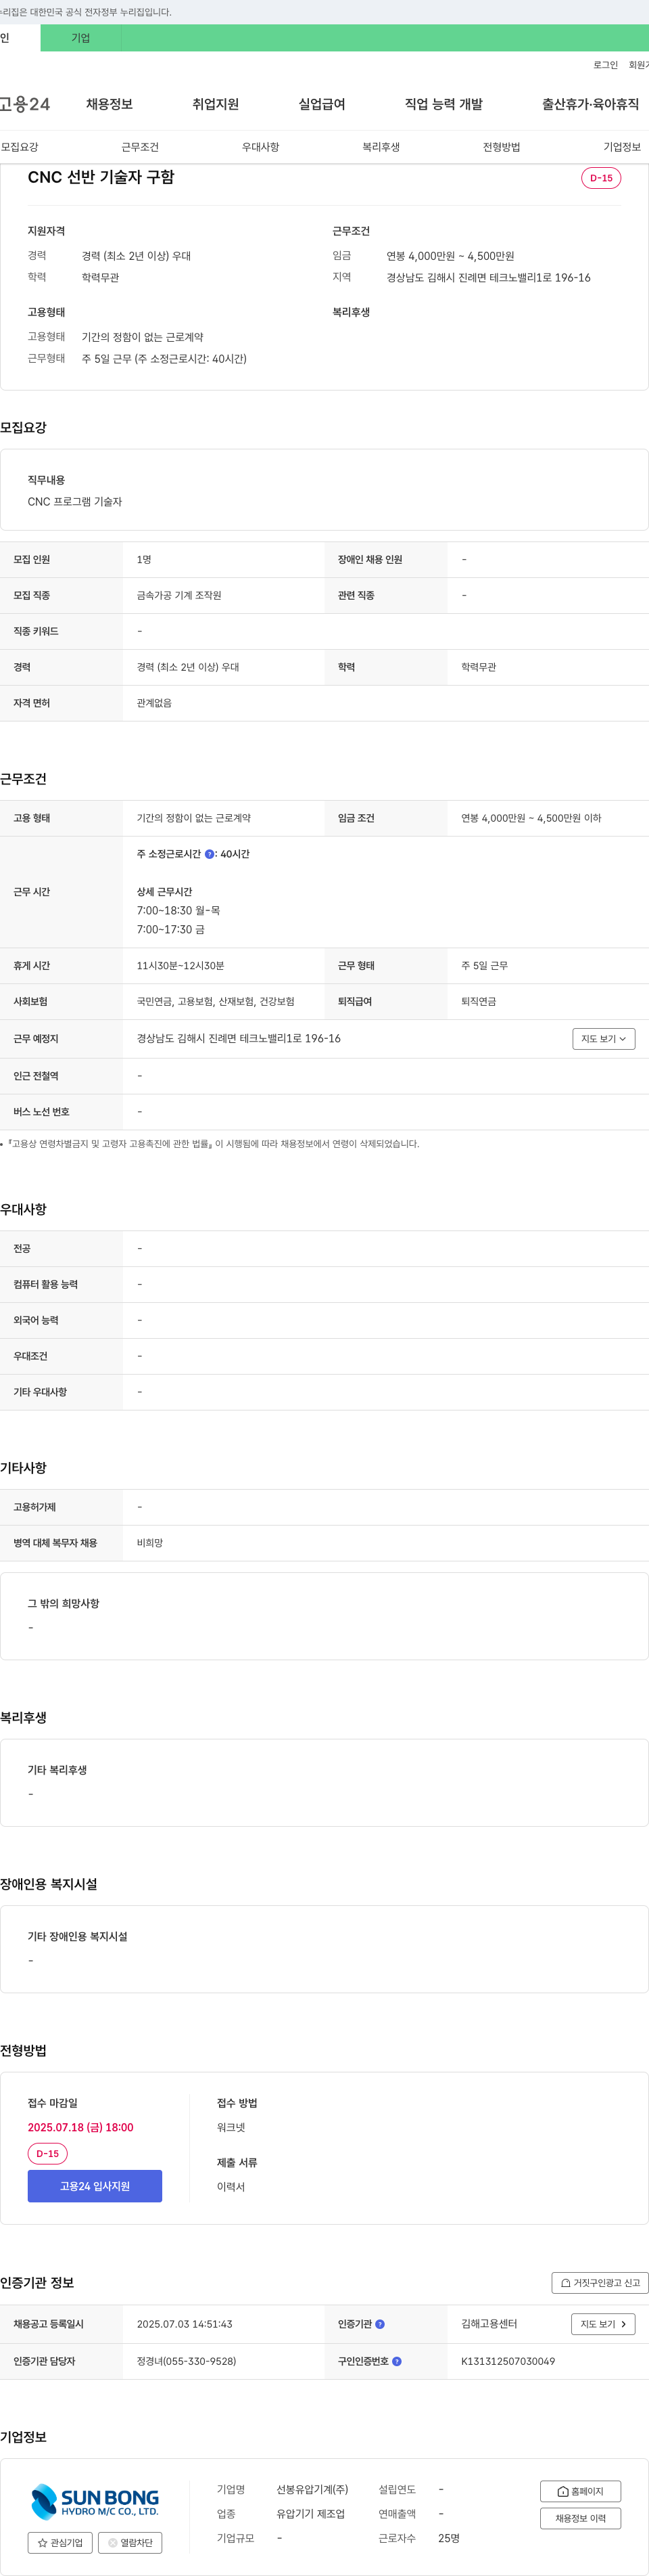Select the 퇴직연금 value
The height and width of the screenshot is (2576, 649).
[478, 1001]
